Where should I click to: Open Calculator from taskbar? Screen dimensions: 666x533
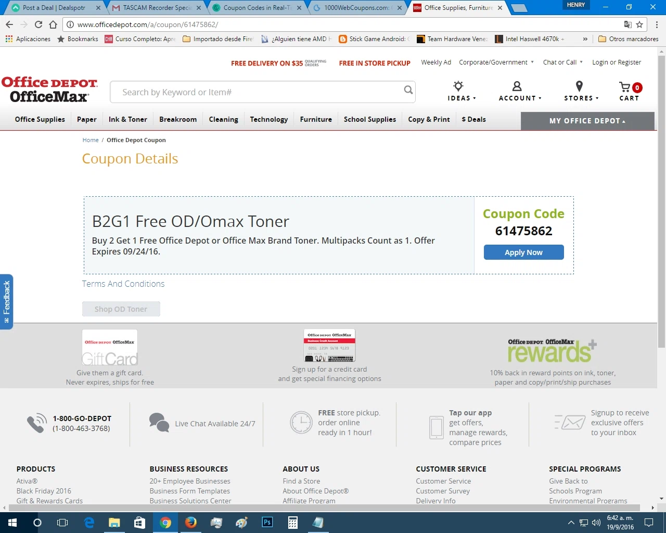tap(293, 523)
